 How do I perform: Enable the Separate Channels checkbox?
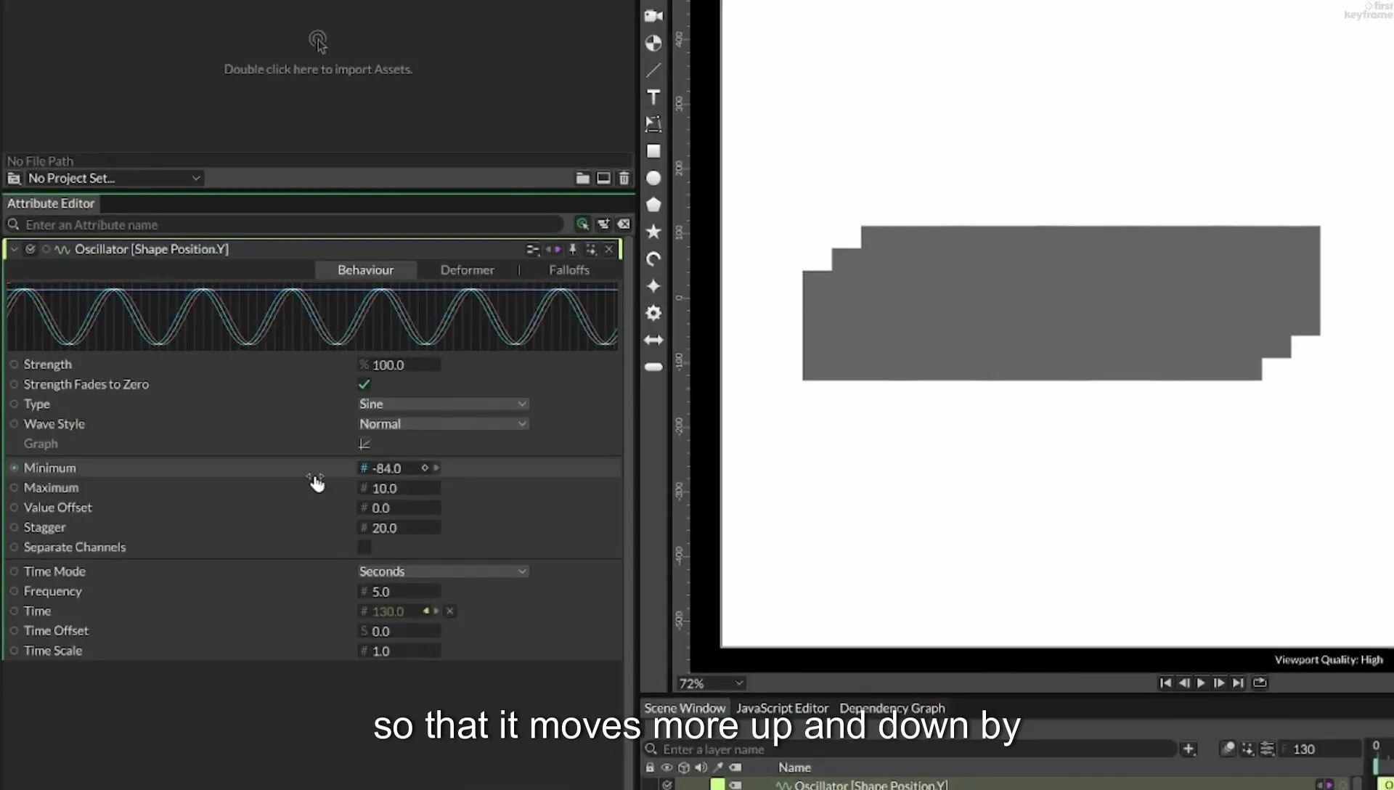[364, 547]
